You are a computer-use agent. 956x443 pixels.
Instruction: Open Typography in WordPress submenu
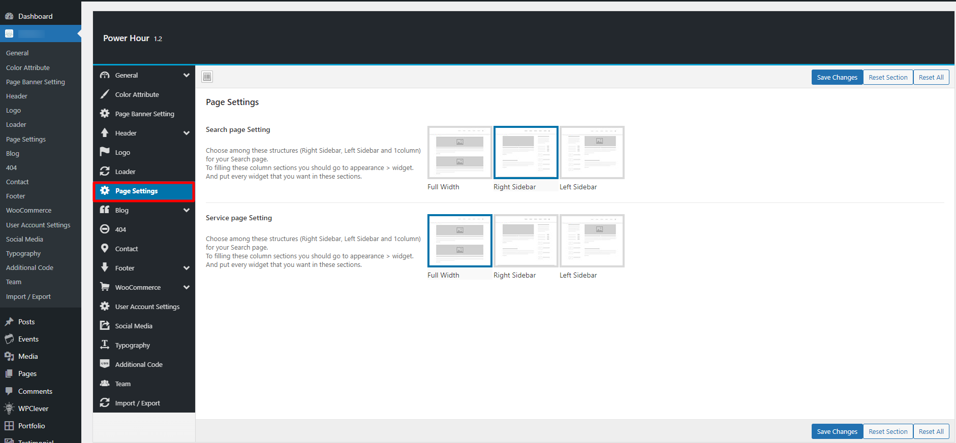click(23, 254)
